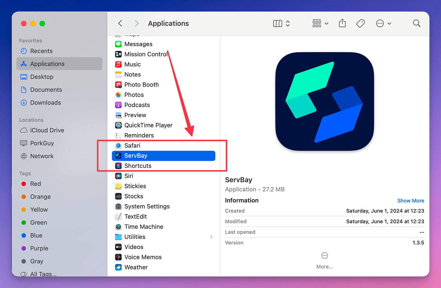The height and width of the screenshot is (288, 441).
Task: Click the Edit Tags toolbar icon
Action: tap(360, 24)
